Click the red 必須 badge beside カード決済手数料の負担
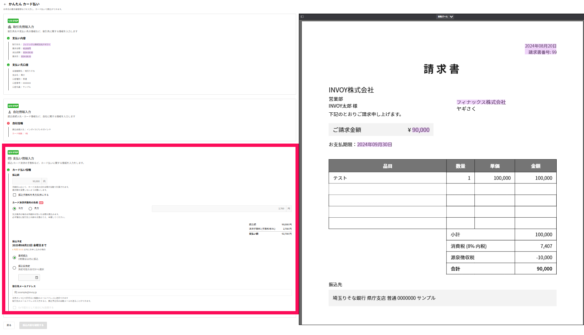The height and width of the screenshot is (335, 584). (41, 203)
